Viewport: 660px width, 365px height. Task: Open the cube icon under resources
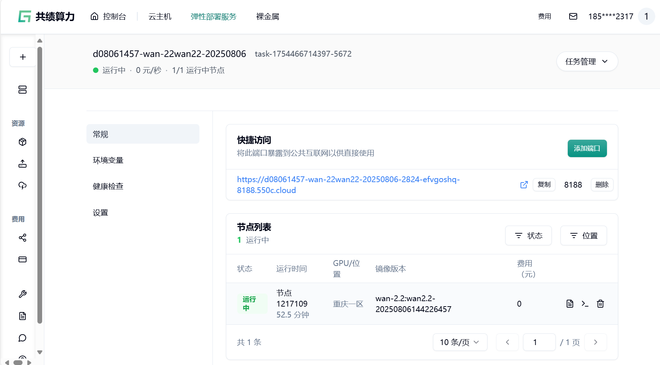23,142
